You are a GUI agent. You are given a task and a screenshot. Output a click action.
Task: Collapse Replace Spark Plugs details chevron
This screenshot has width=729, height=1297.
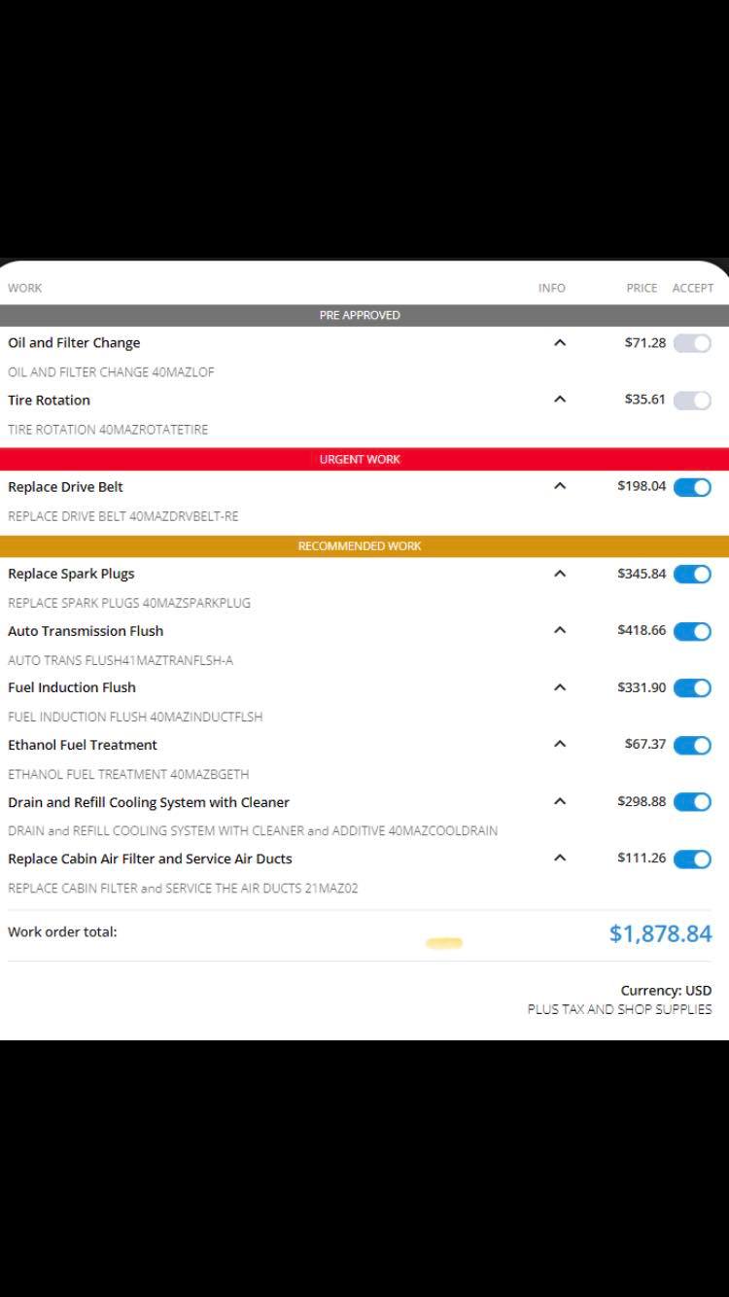point(560,574)
